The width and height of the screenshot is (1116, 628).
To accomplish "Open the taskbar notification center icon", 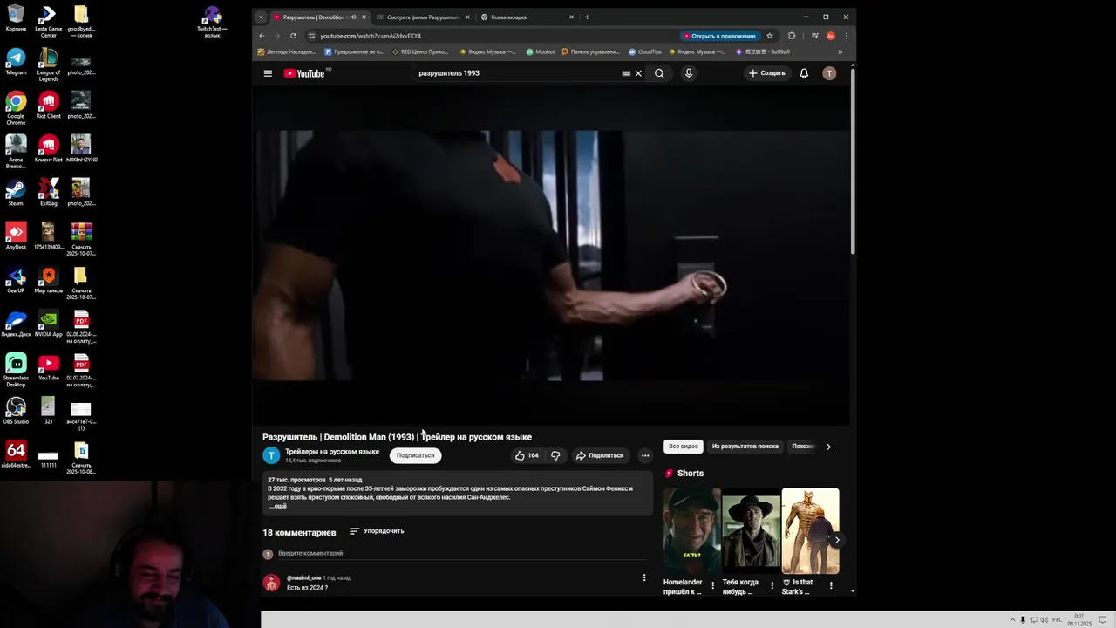I will click(x=1102, y=619).
